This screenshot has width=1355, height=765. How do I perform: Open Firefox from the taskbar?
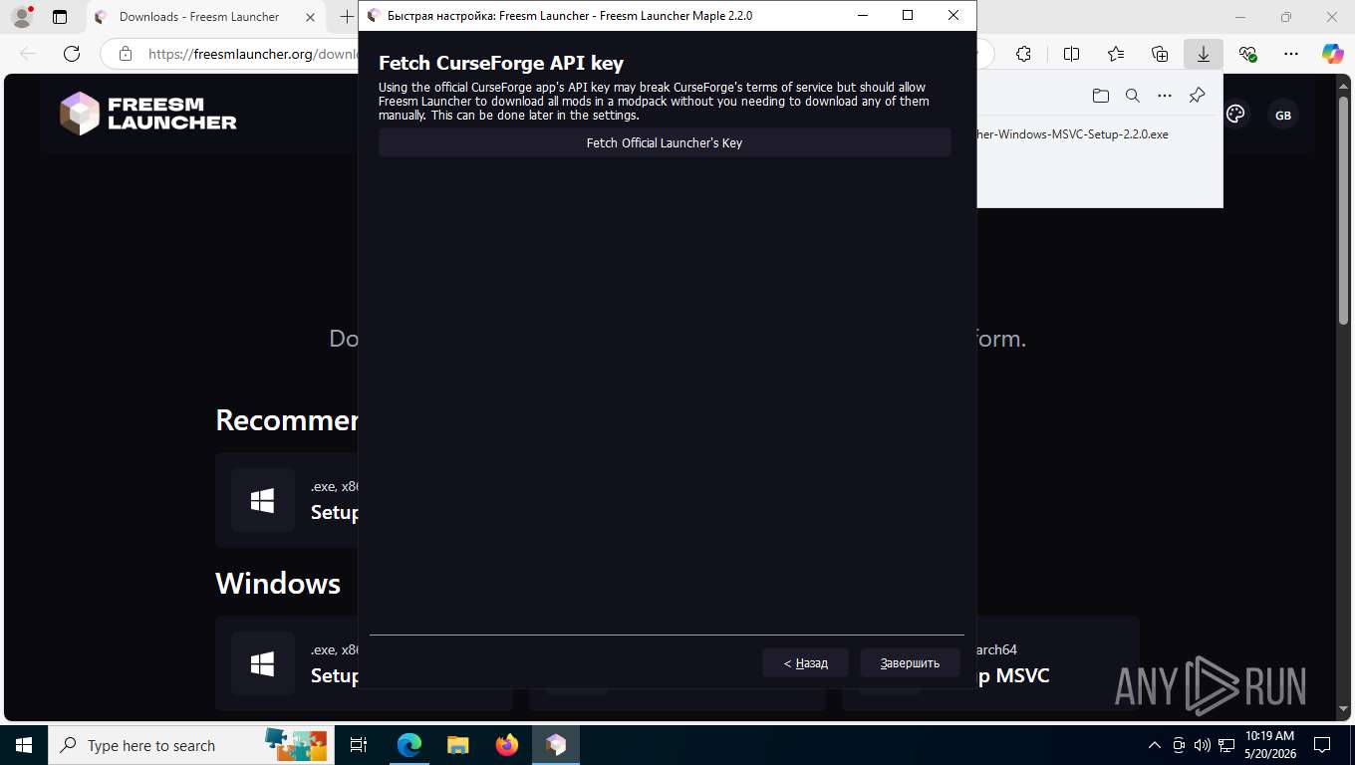pyautogui.click(x=507, y=745)
